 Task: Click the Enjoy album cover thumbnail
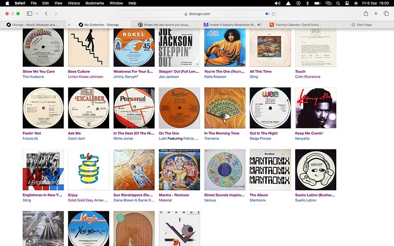tap(89, 170)
